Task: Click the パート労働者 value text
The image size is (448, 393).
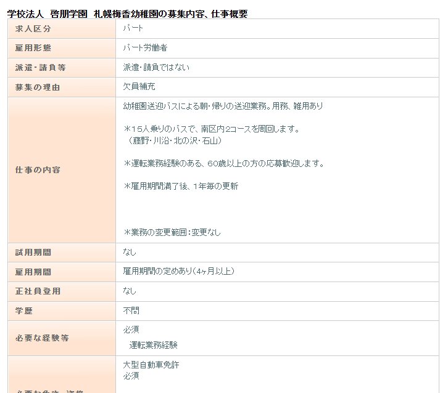Action: pyautogui.click(x=145, y=48)
